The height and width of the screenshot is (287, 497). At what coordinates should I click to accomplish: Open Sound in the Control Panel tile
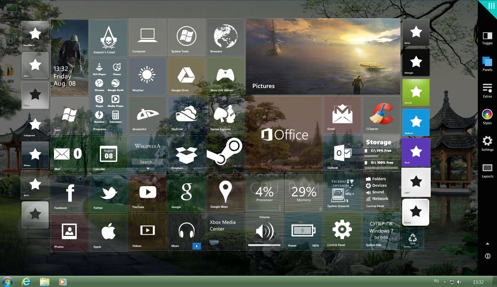click(x=375, y=192)
